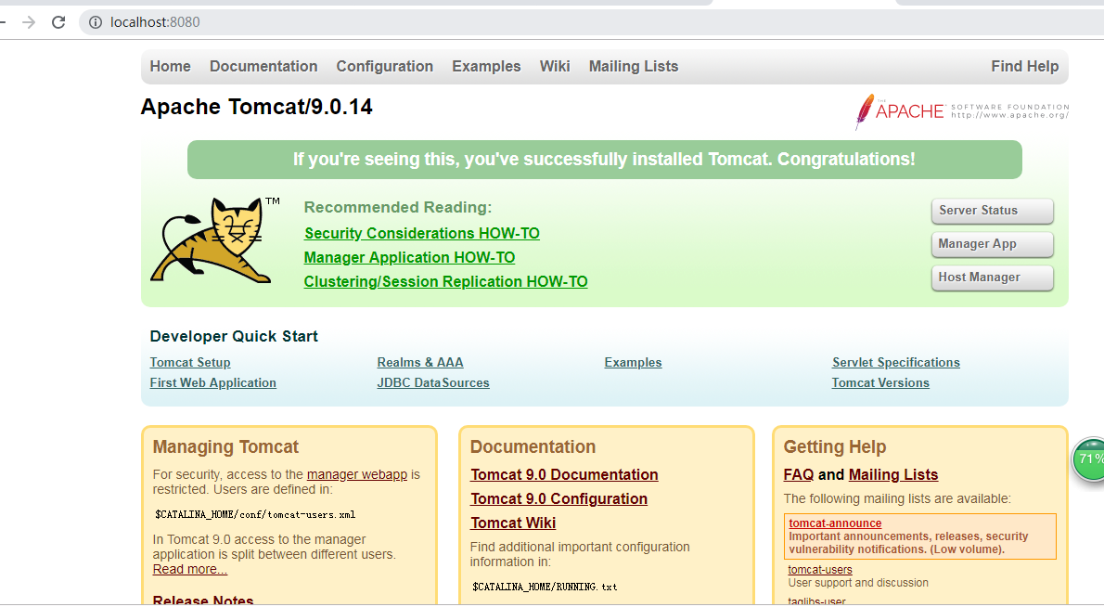
Task: Click the Server Status button
Action: [992, 211]
